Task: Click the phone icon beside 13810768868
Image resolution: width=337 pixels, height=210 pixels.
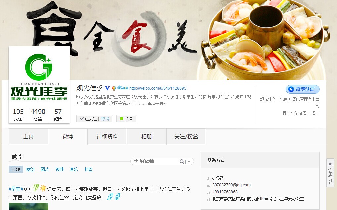Action: (x=208, y=193)
